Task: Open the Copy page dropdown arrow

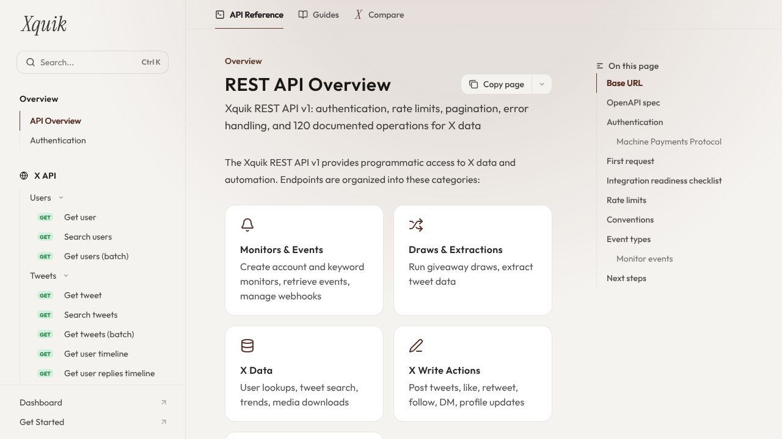Action: point(542,84)
